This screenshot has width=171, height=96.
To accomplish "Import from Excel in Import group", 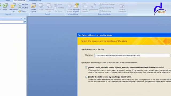I will click(5, 7).
